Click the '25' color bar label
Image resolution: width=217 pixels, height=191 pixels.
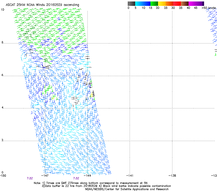pos(166,8)
